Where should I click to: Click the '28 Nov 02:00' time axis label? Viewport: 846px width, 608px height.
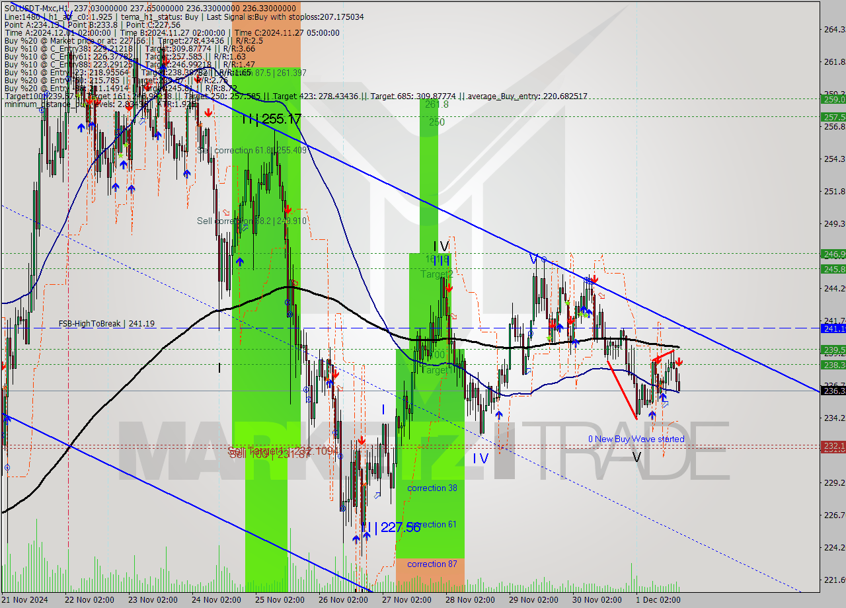[470, 600]
